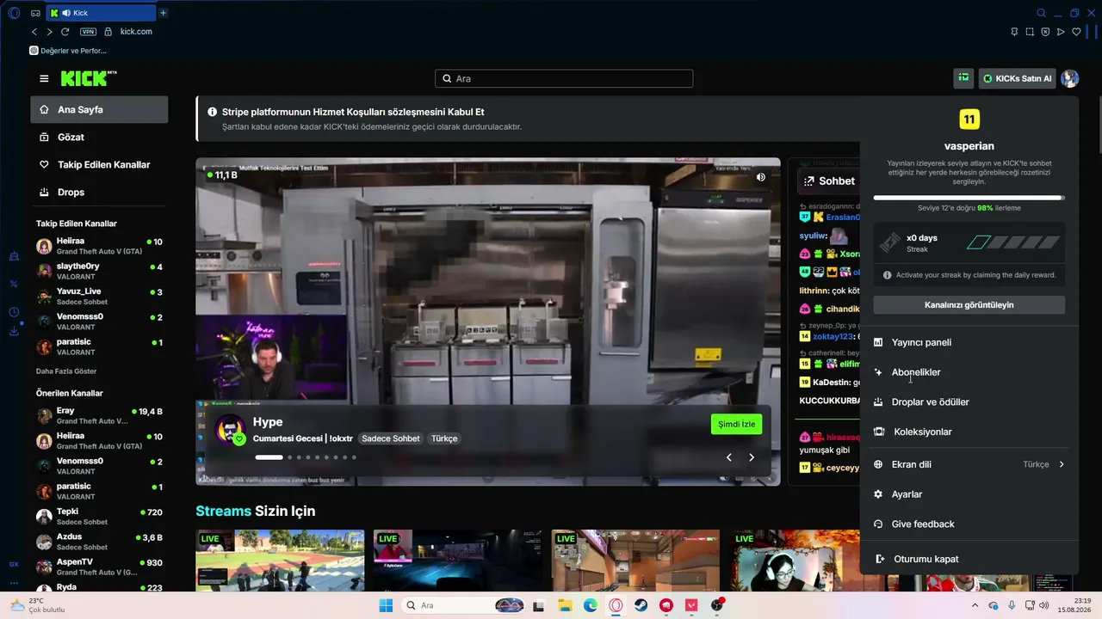Switch to the Kick browser tab
The height and width of the screenshot is (619, 1102).
(101, 13)
